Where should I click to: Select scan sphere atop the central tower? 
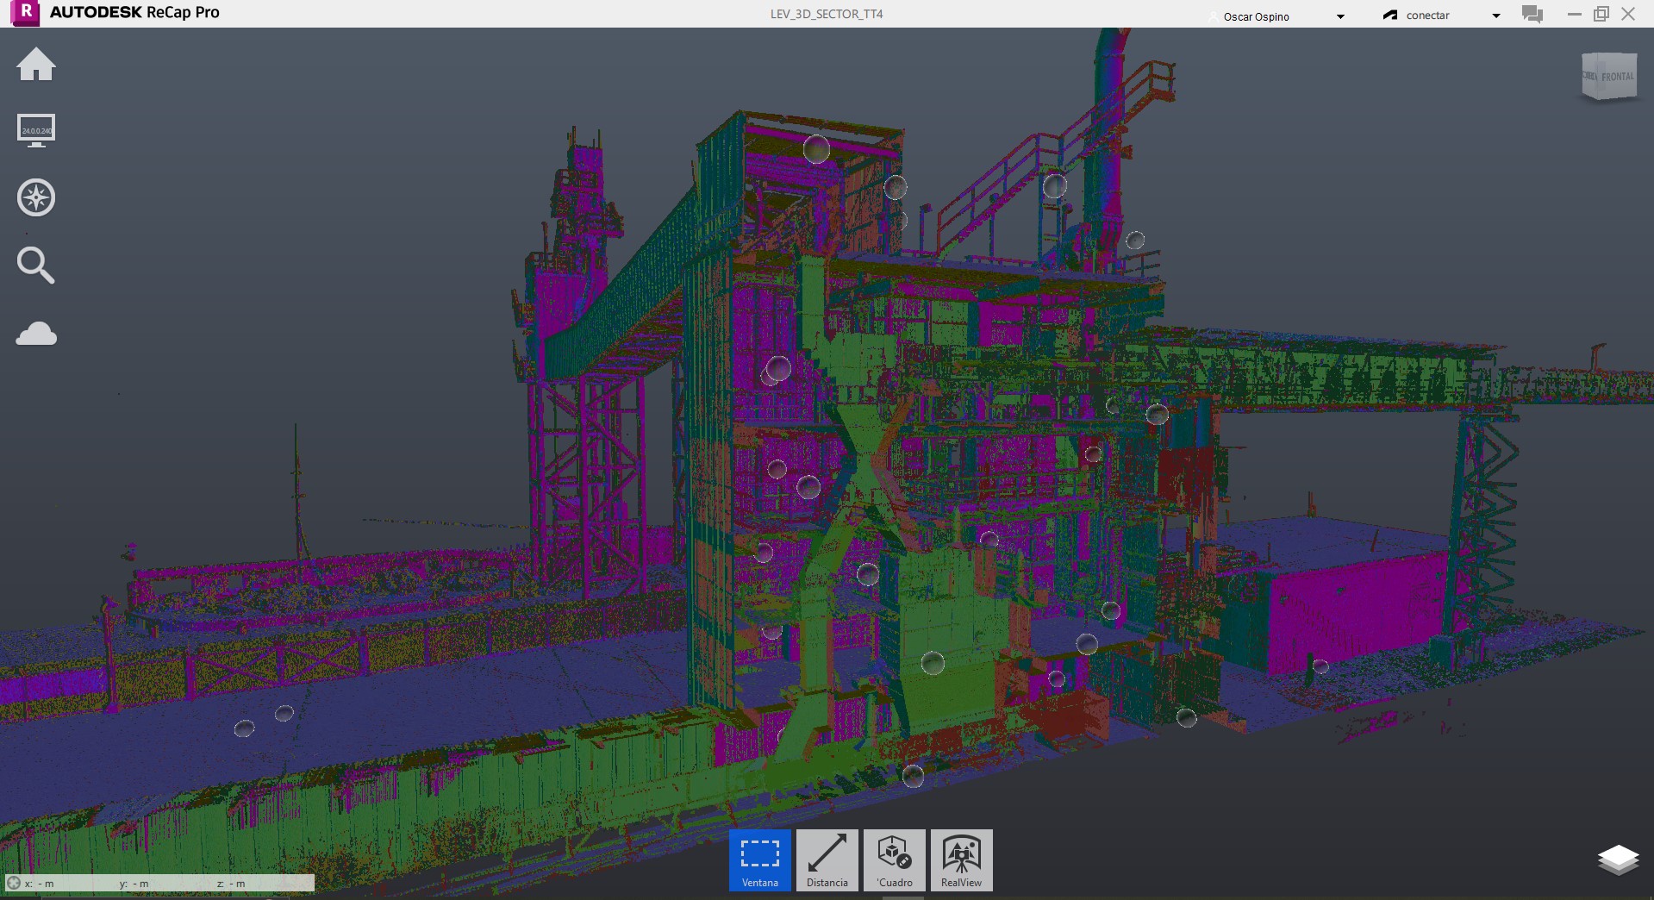816,149
